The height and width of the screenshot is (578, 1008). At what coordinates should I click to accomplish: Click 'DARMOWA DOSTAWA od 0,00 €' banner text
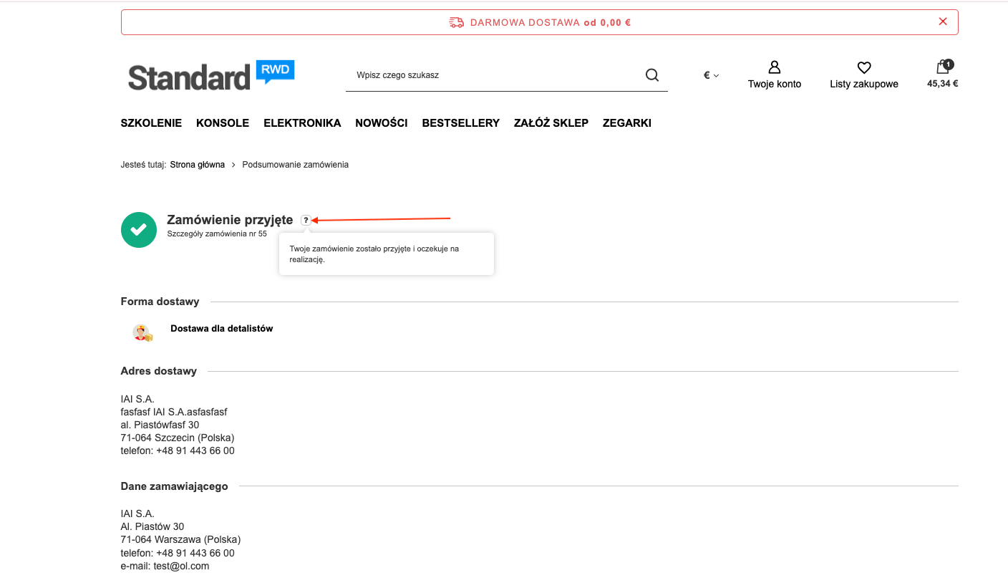click(x=551, y=22)
